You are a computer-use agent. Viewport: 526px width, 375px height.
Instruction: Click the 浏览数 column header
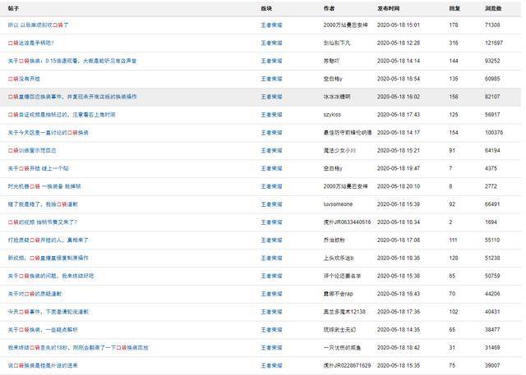tap(493, 8)
